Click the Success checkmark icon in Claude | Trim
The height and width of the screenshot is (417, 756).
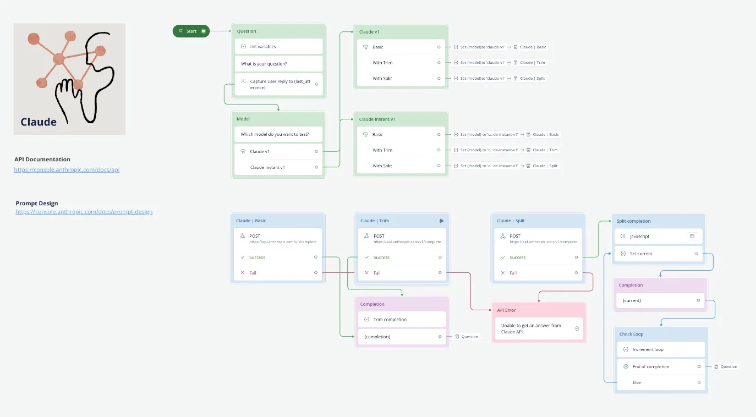367,257
